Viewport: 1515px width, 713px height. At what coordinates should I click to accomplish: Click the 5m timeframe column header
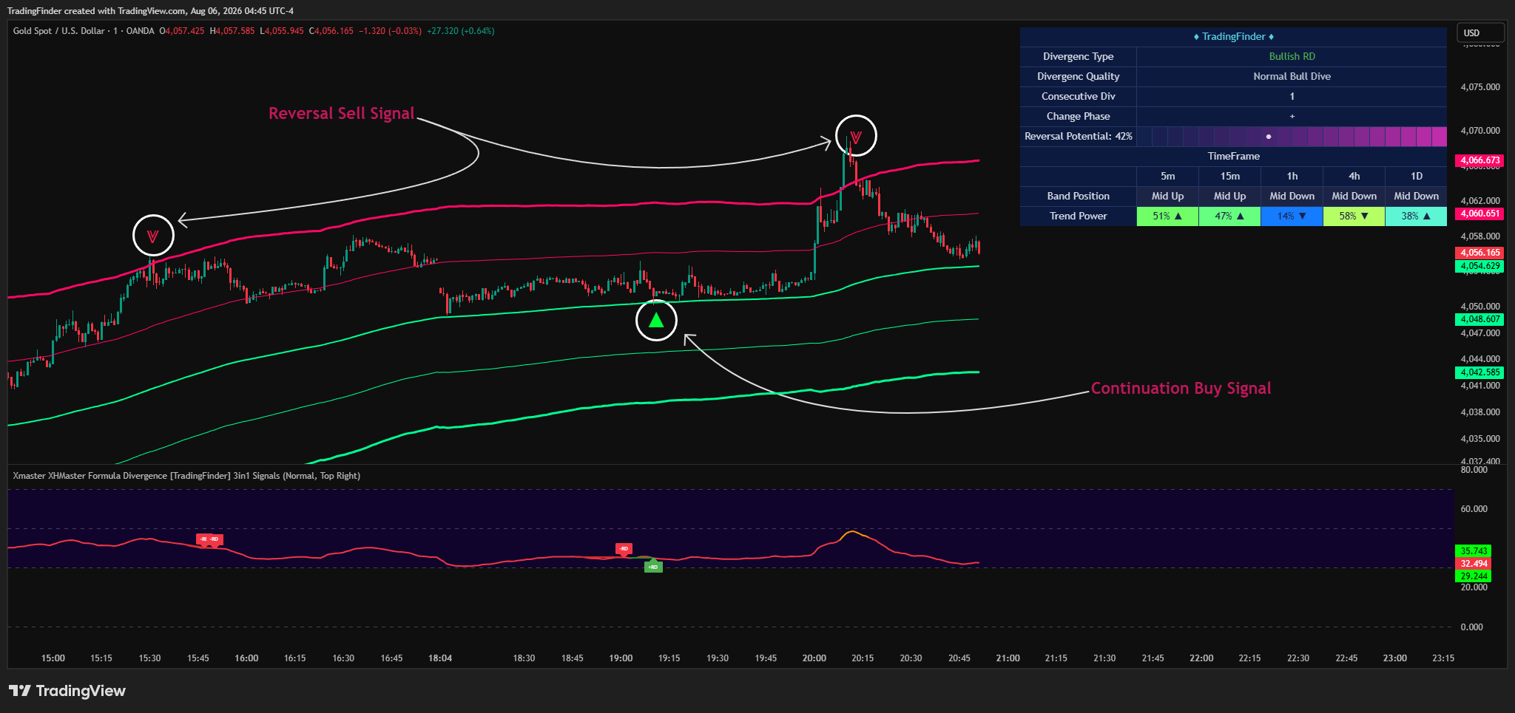(1167, 177)
